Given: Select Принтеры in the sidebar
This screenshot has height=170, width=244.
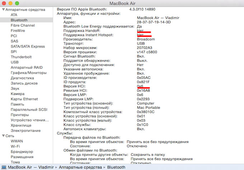Looking at the screenshot, I should (x=20, y=115).
